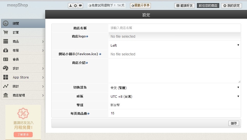
Task: Expand the 商品 sidebar menu
Action: pyautogui.click(x=23, y=42)
